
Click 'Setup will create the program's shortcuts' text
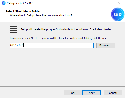pyautogui.click(x=66, y=29)
